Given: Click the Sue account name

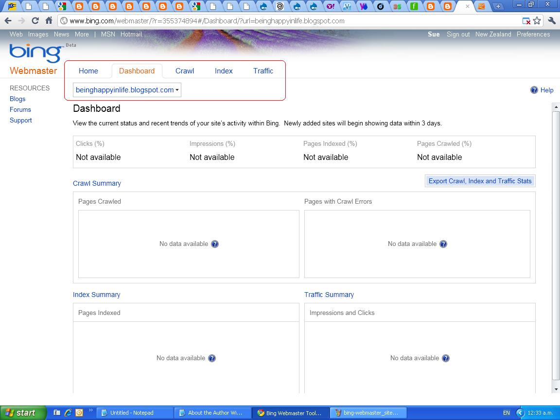Looking at the screenshot, I should point(434,35).
